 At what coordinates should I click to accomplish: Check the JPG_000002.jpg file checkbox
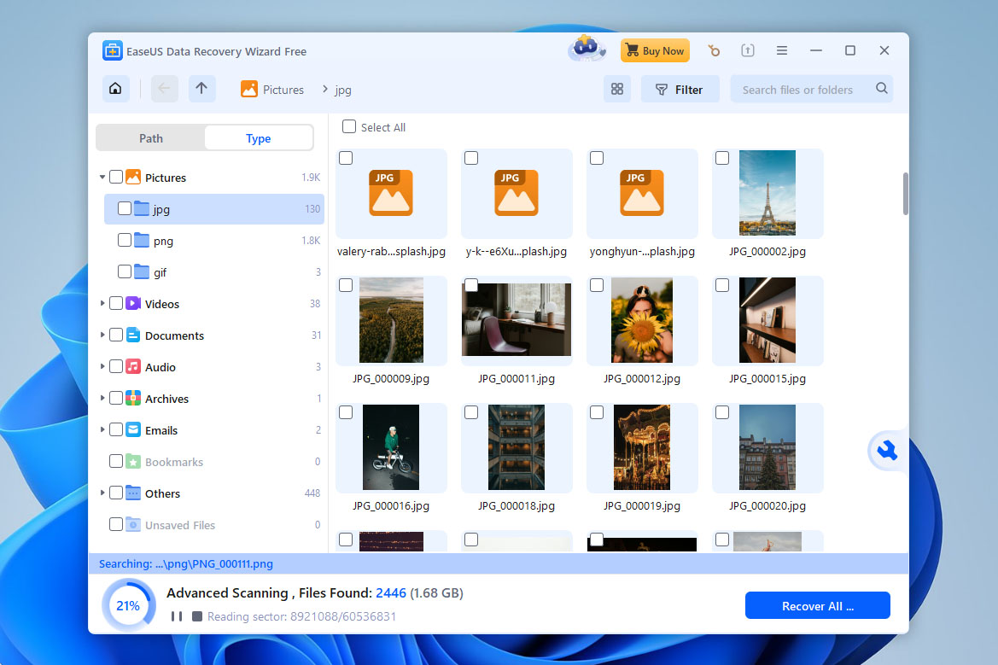(721, 157)
